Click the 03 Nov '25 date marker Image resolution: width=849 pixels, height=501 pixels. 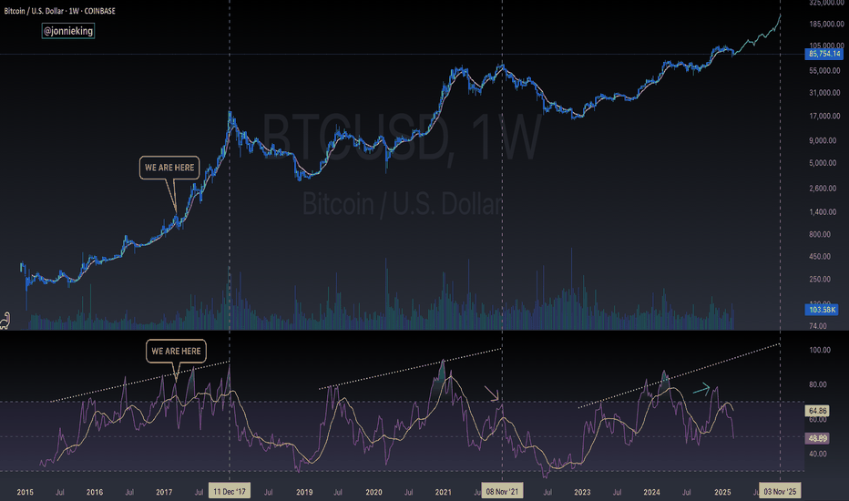(x=780, y=492)
